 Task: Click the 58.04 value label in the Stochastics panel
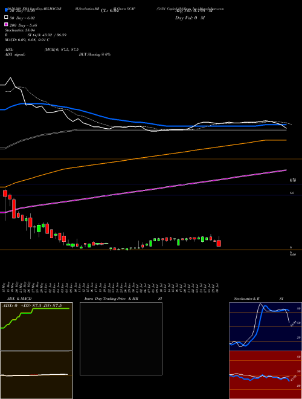pos(293,323)
